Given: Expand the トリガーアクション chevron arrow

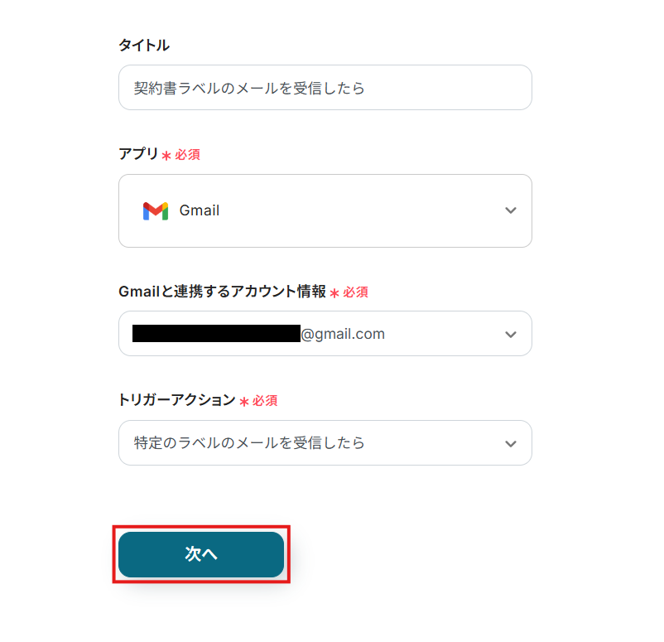Looking at the screenshot, I should tap(511, 443).
